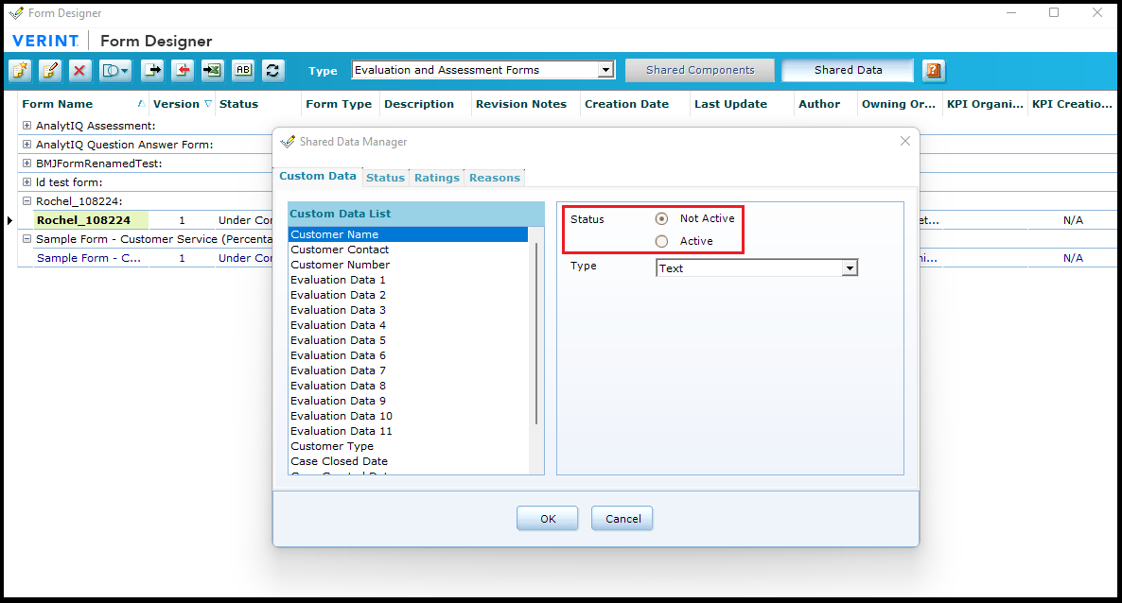
Task: Click the Edit Form pencil icon
Action: point(49,70)
